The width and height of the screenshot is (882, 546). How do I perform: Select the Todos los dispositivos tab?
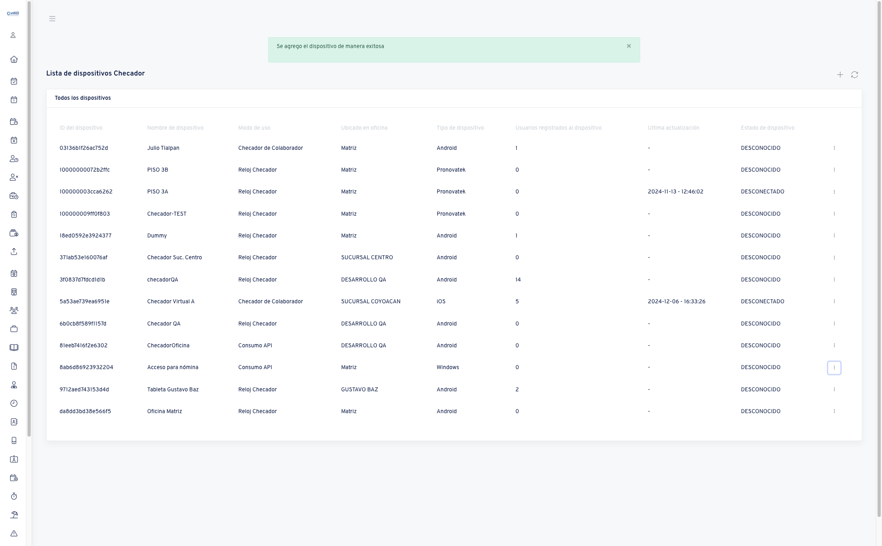83,98
